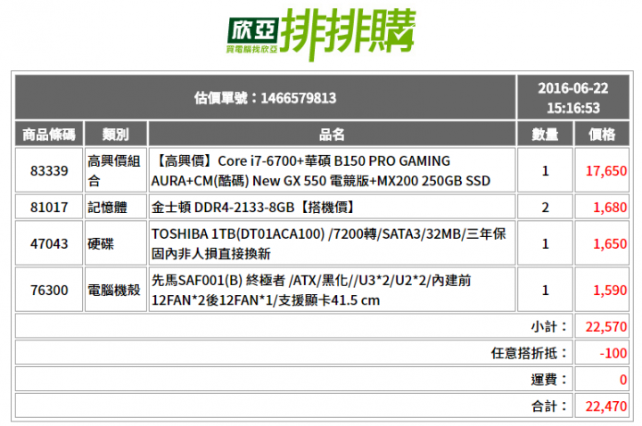This screenshot has width=642, height=426.
Task: Click quantity 1 in the 先馬 case row
Action: pyautogui.click(x=545, y=291)
